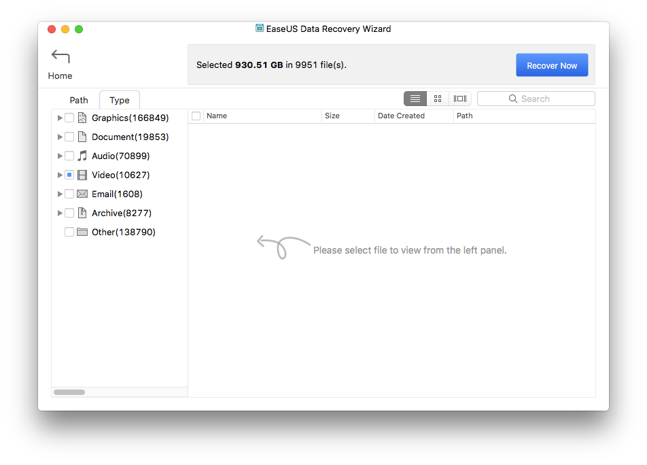Click into the Search field

coord(536,99)
